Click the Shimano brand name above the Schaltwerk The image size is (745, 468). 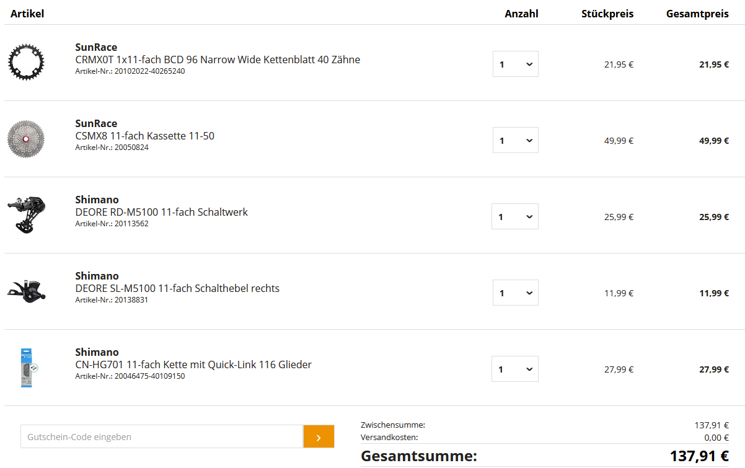click(97, 200)
